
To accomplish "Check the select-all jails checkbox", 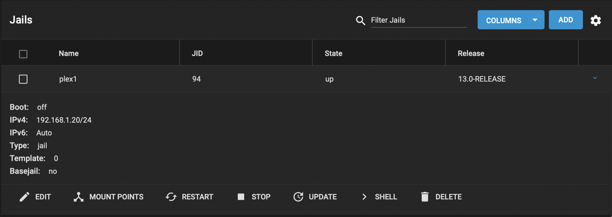I will pyautogui.click(x=23, y=54).
